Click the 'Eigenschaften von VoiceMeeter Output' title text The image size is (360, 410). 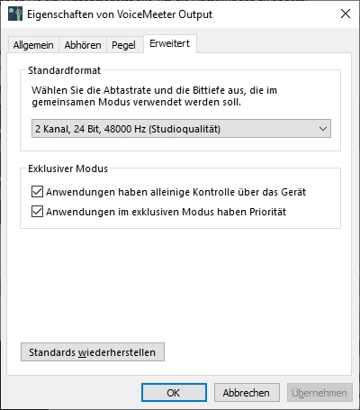(x=120, y=14)
